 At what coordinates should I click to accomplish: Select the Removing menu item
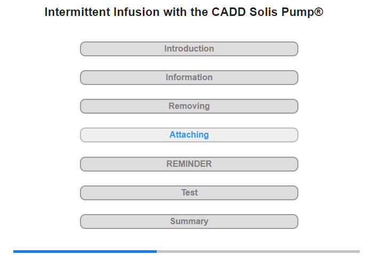[189, 106]
